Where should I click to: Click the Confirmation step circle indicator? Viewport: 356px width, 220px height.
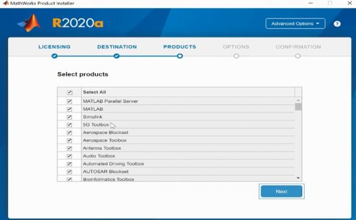point(297,56)
